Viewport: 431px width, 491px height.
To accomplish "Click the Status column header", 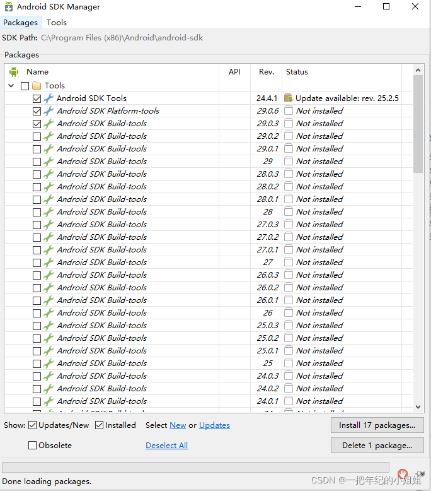I will [x=297, y=72].
